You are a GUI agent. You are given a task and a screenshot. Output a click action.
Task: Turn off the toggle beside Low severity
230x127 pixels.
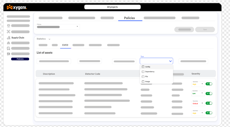tap(209, 93)
